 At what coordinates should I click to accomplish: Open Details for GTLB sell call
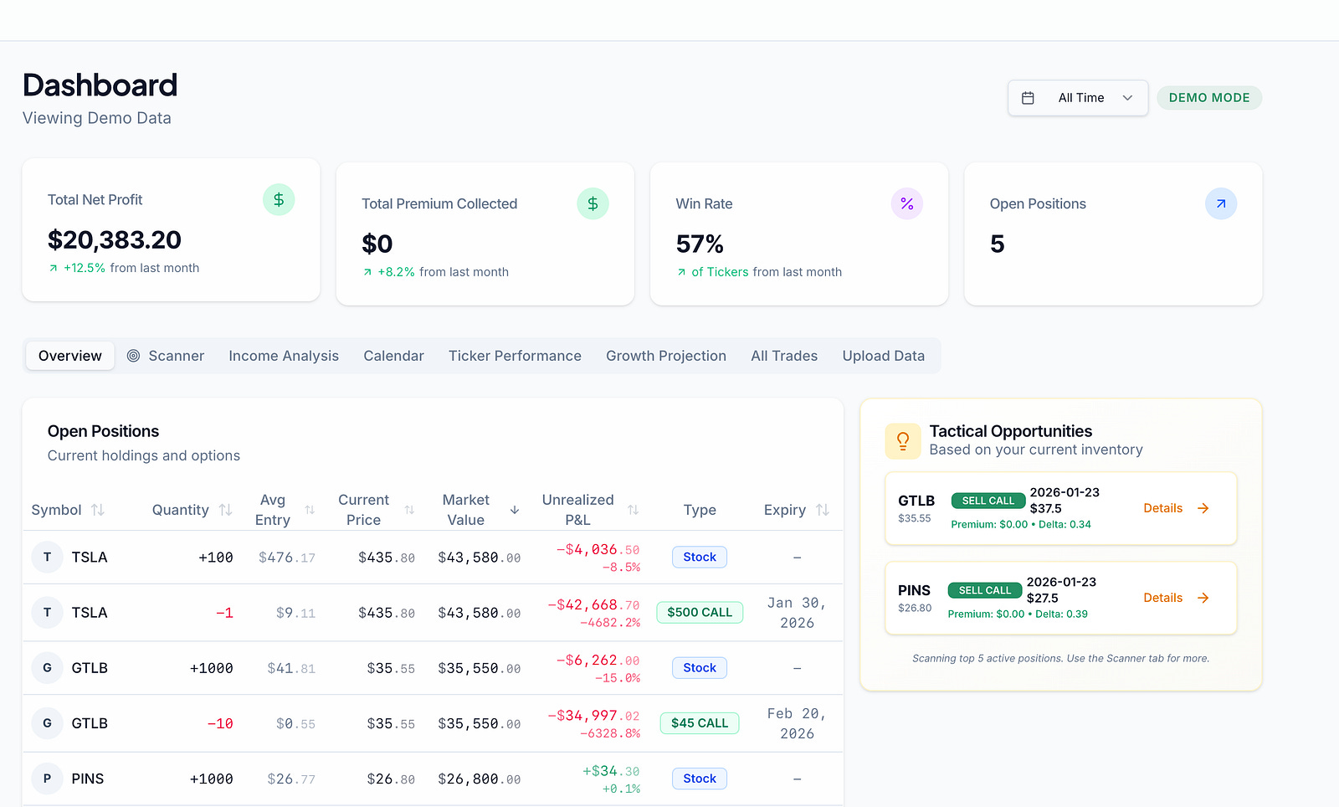coord(1176,508)
